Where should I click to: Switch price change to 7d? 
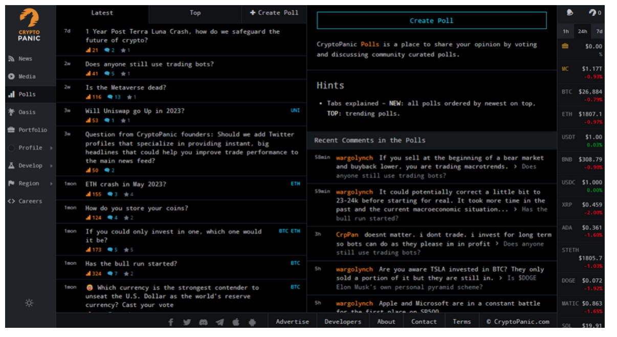click(599, 31)
